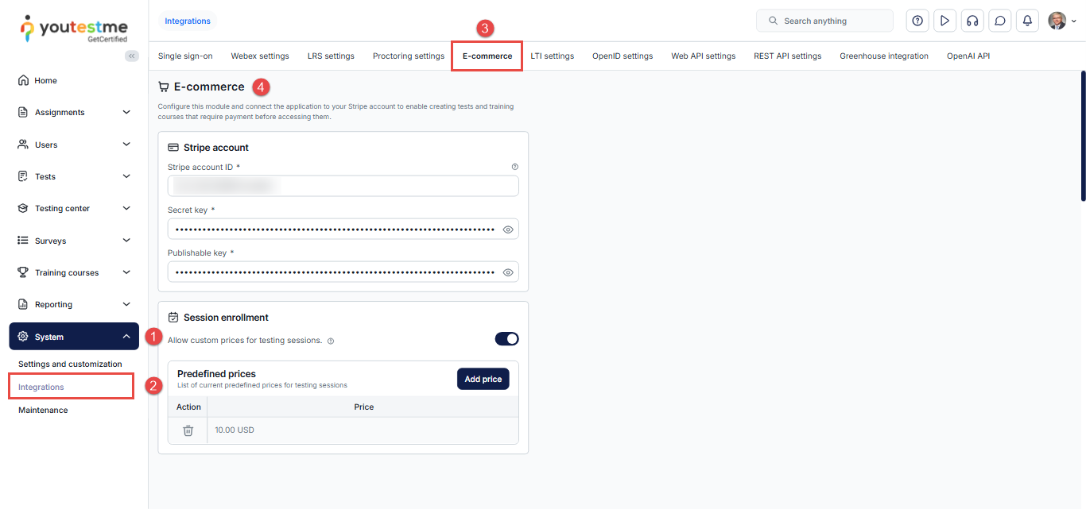Click the headset support icon

972,21
